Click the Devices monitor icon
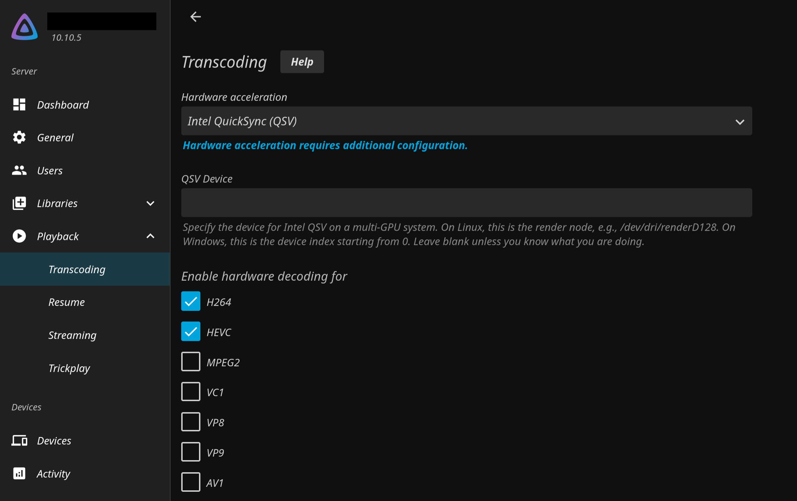797x501 pixels. click(19, 441)
